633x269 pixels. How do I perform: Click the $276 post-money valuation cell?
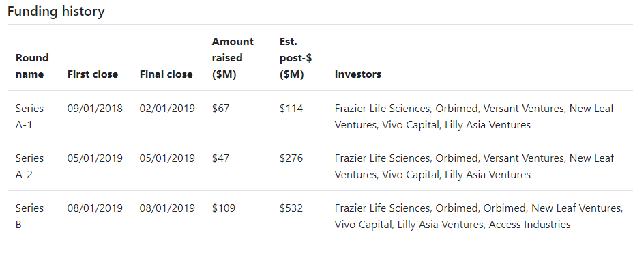click(x=291, y=158)
